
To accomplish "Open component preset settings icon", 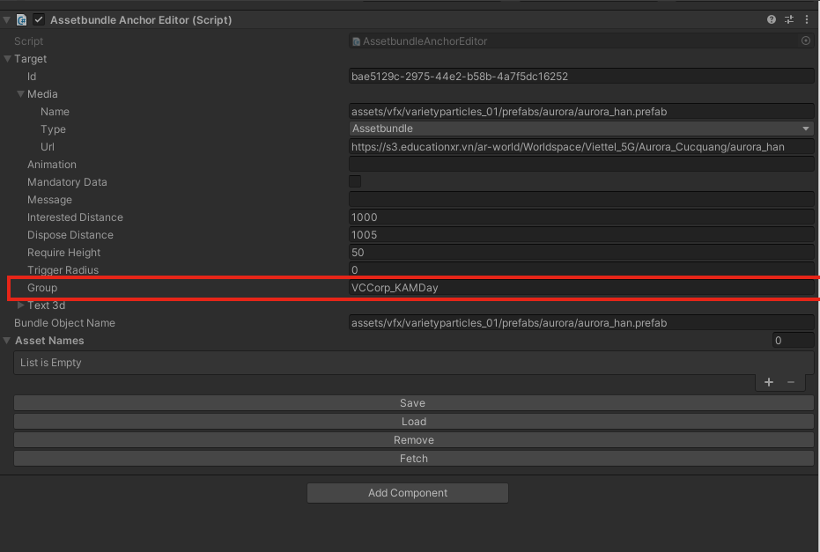I will point(789,19).
